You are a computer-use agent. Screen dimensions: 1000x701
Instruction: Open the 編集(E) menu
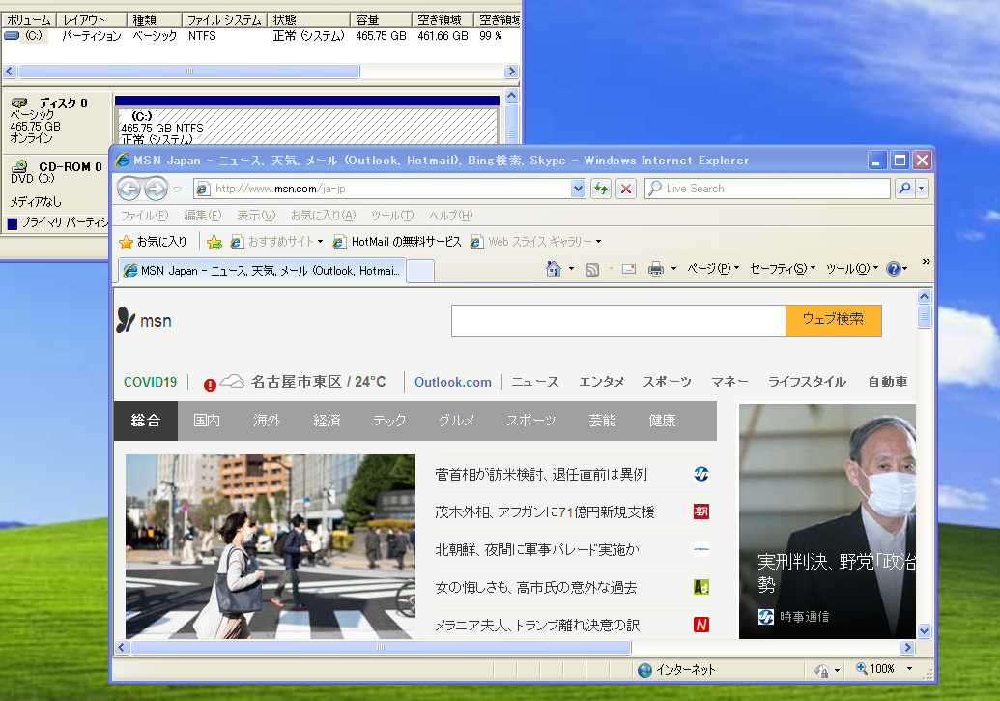pos(203,216)
